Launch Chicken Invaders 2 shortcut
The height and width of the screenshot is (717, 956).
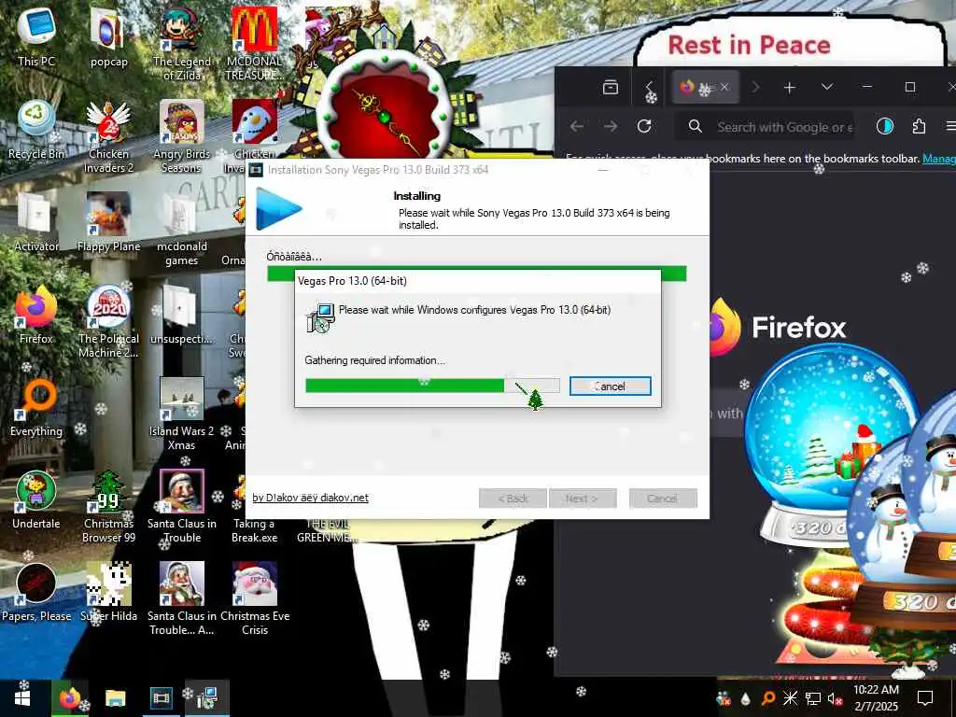[x=108, y=136]
